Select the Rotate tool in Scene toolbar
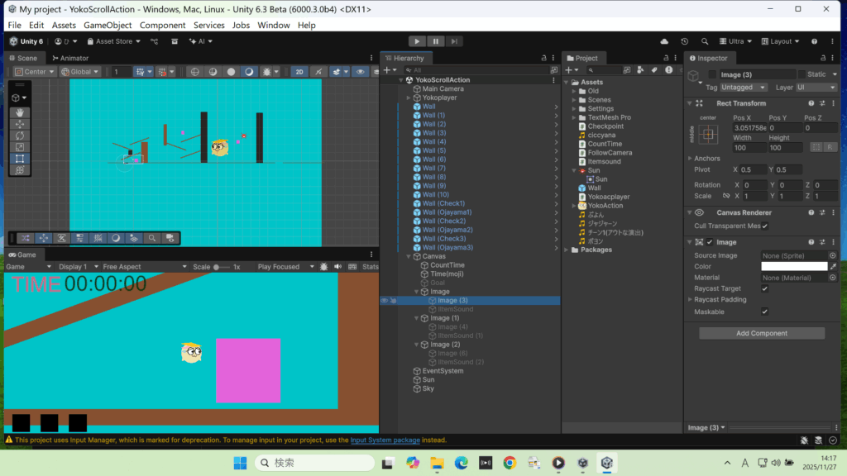Image resolution: width=847 pixels, height=476 pixels. tap(20, 136)
